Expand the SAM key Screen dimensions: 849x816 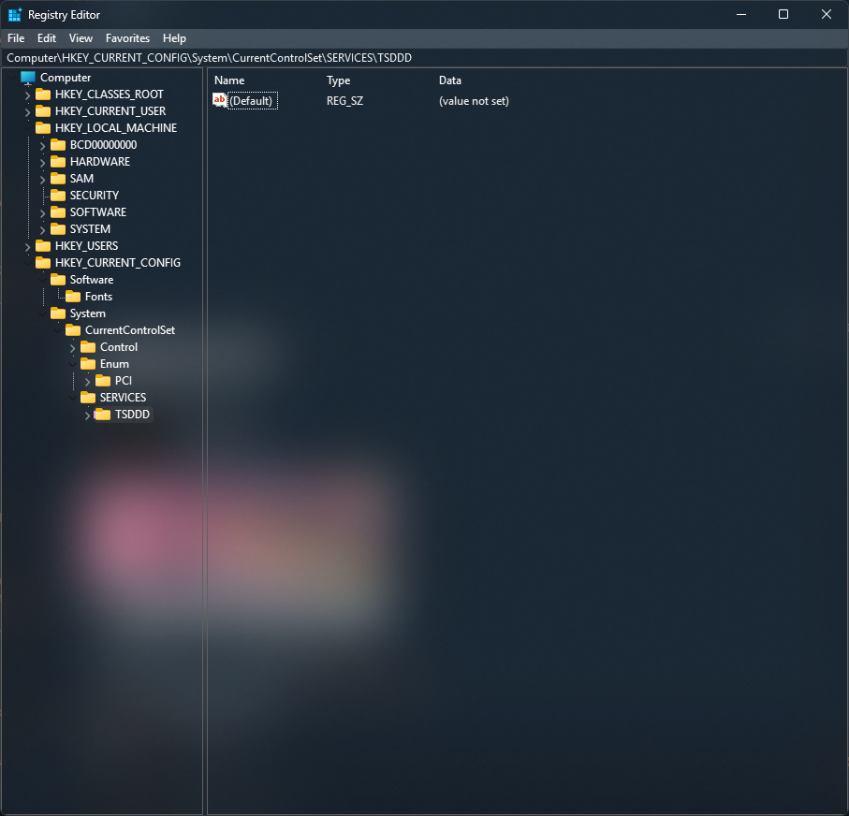point(43,180)
